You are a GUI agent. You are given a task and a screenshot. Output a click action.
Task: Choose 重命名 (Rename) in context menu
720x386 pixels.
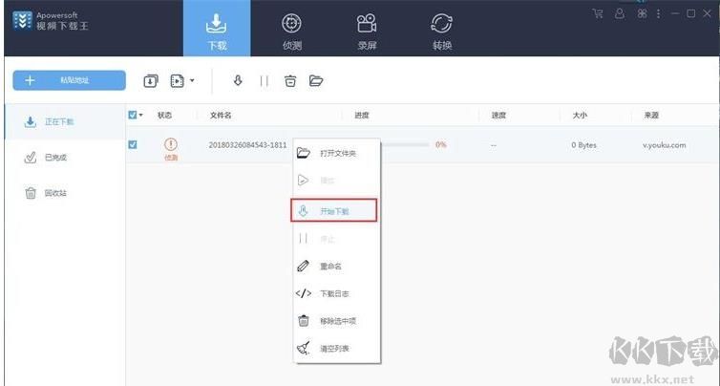click(336, 266)
